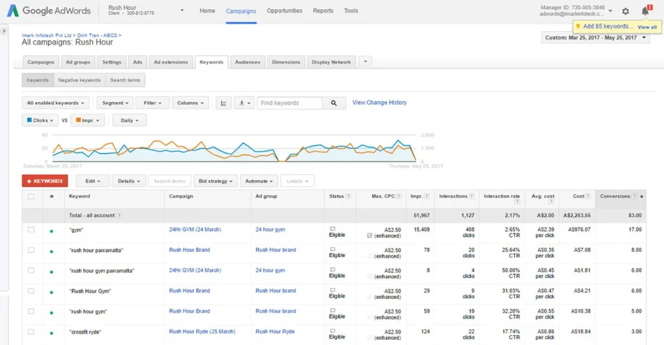Open the Details dropdown
664x345 pixels.
tap(129, 181)
